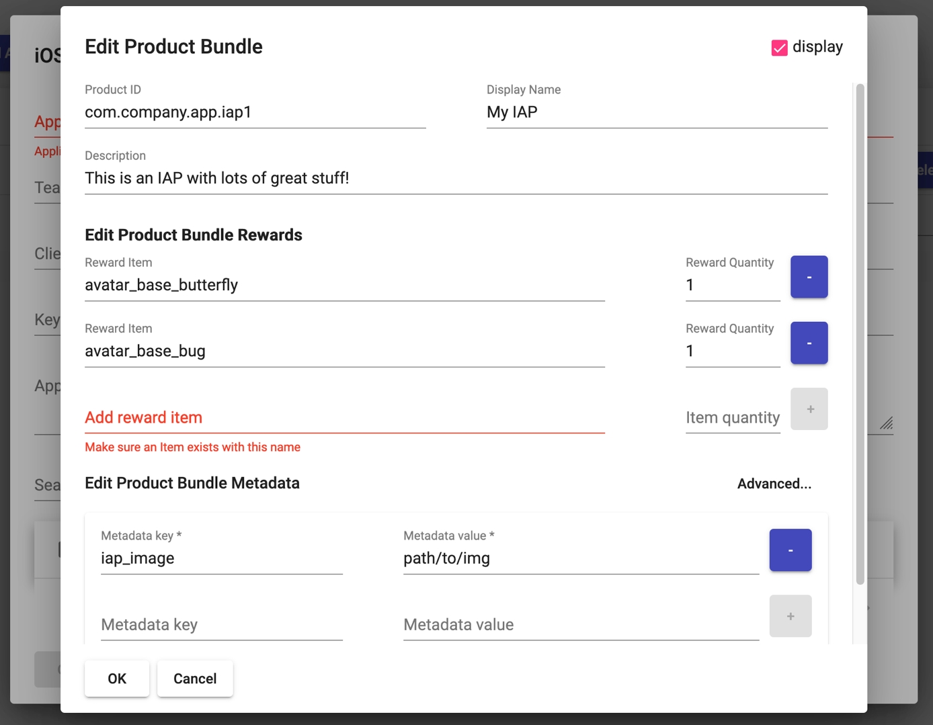Remove the avatar_base_butterfly reward row

pyautogui.click(x=809, y=277)
